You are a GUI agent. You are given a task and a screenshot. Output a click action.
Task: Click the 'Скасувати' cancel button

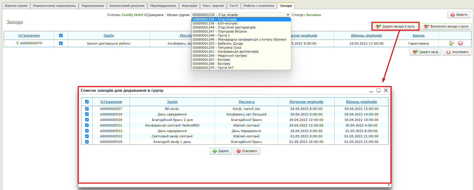(x=246, y=151)
